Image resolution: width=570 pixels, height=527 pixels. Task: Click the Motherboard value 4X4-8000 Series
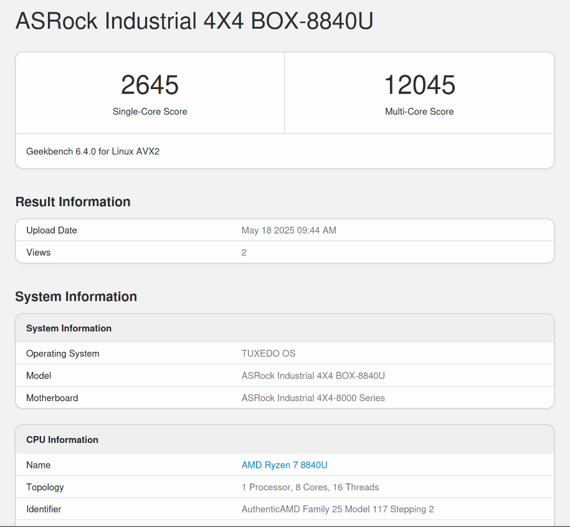(313, 398)
